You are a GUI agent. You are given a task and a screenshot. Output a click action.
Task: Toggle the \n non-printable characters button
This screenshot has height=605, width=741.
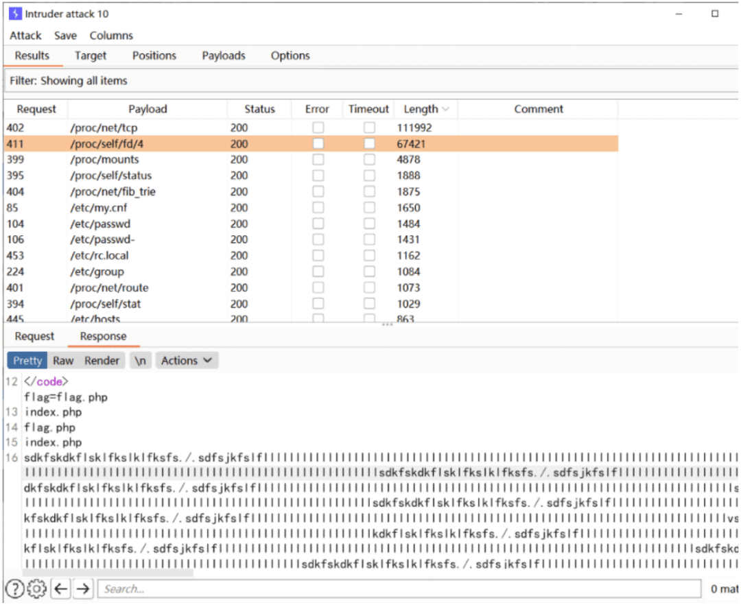141,360
